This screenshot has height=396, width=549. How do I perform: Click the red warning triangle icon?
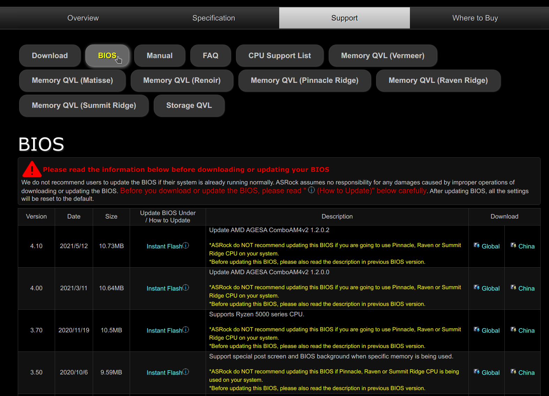[x=32, y=169]
